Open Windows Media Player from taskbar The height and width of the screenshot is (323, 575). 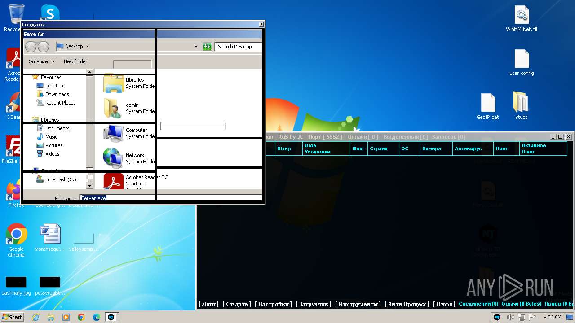[x=66, y=317]
